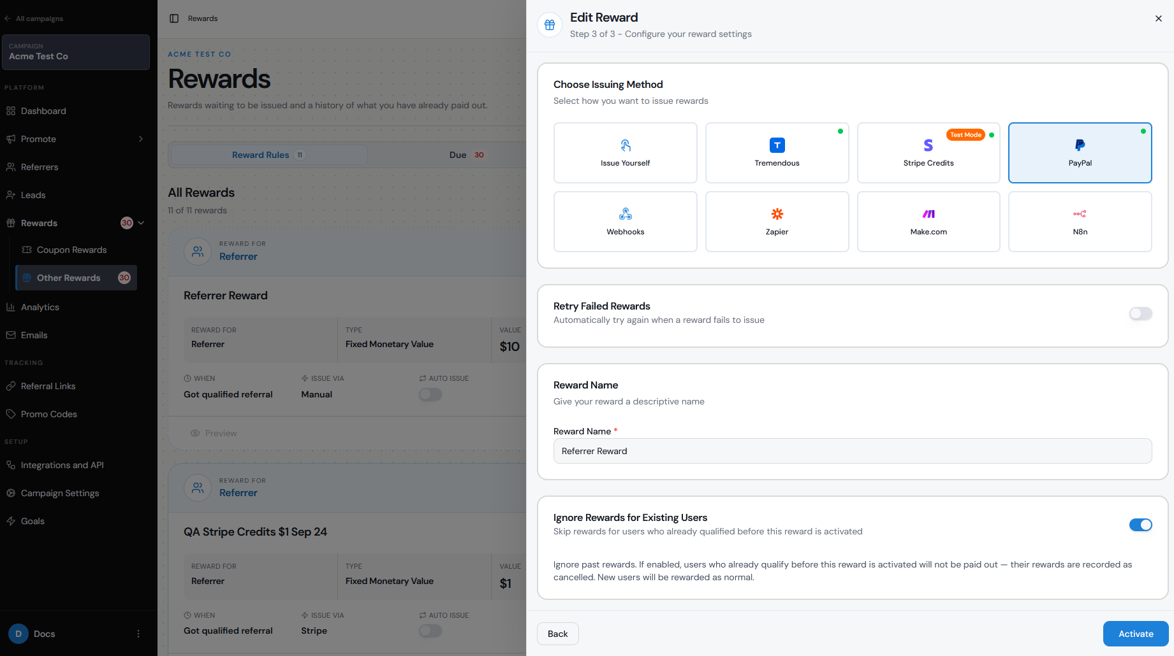Select Other Rewards submenu item

[x=76, y=278]
